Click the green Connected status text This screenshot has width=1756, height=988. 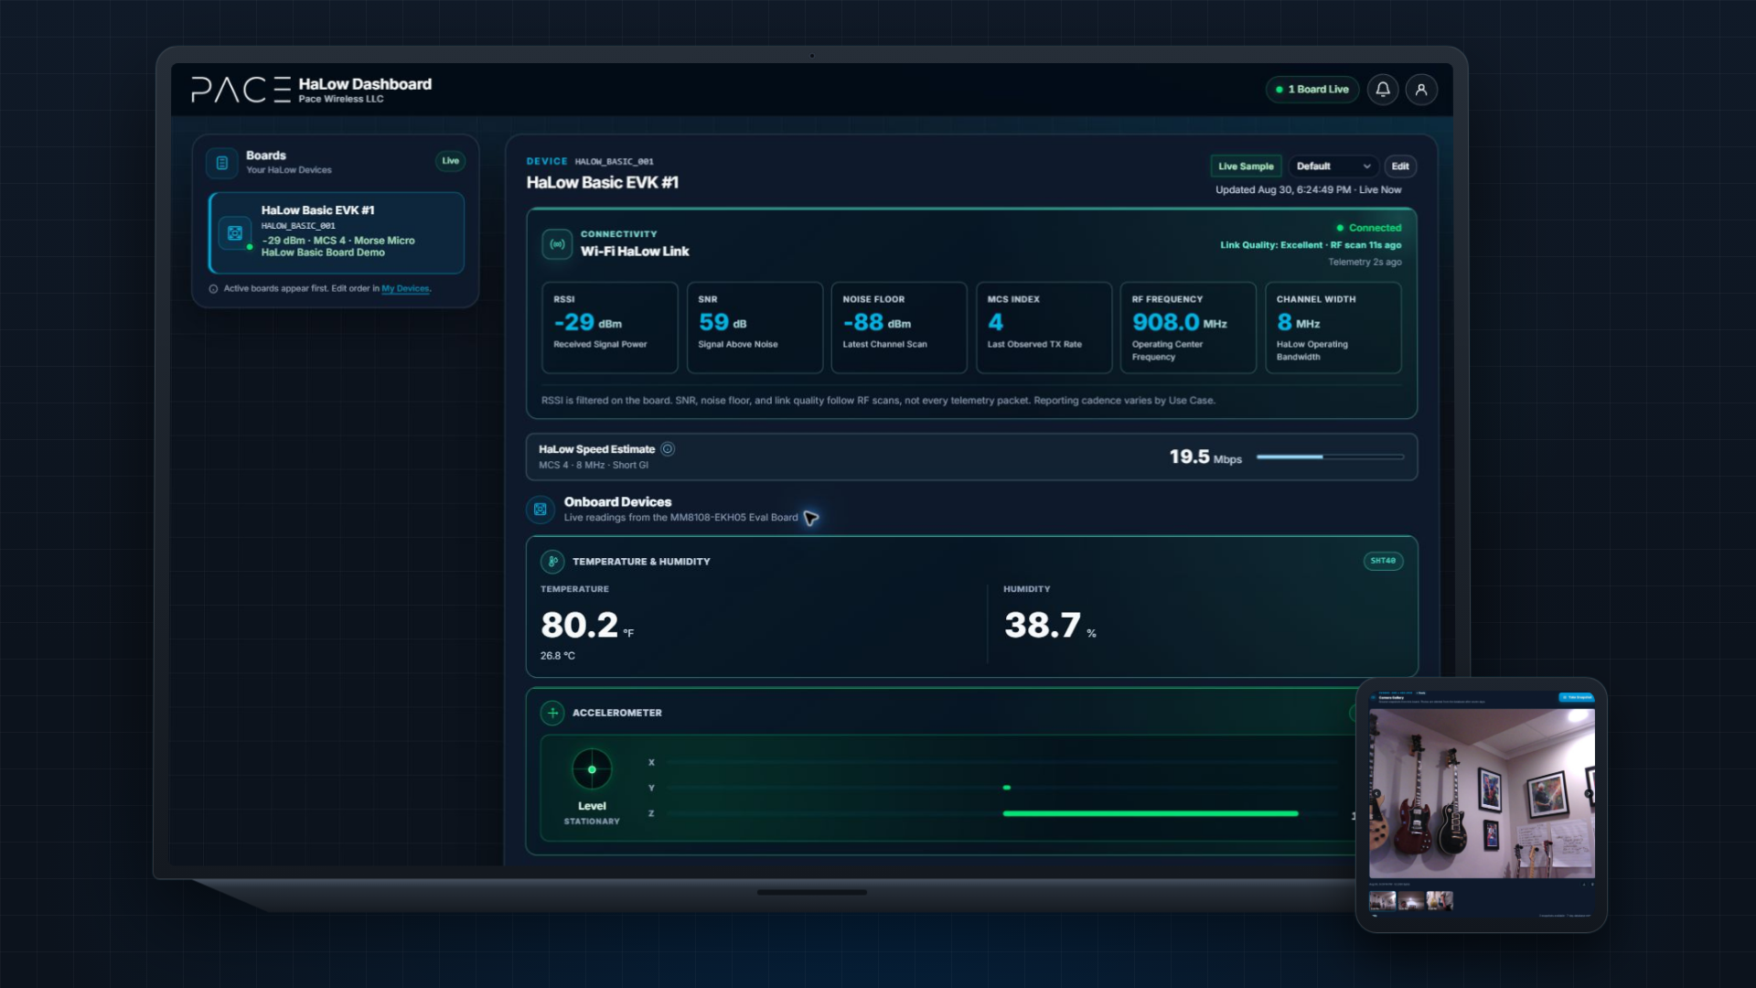(1375, 228)
